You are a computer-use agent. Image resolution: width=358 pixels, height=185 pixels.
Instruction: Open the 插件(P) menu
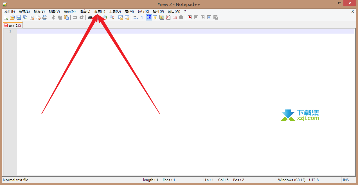158,11
